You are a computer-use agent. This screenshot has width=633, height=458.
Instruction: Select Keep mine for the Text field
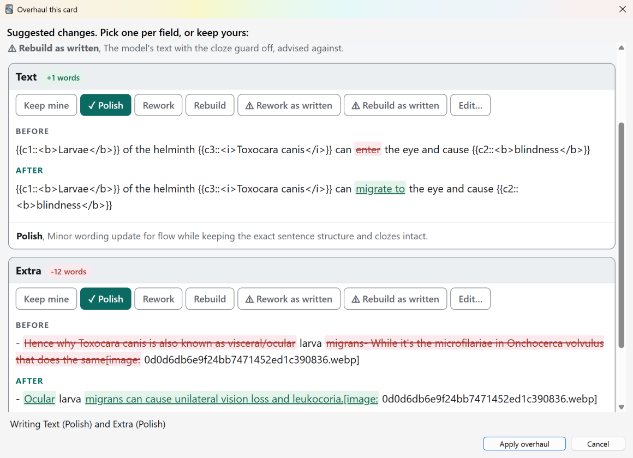click(x=46, y=105)
